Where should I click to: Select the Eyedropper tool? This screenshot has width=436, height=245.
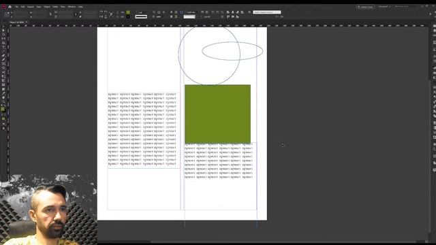(3, 93)
